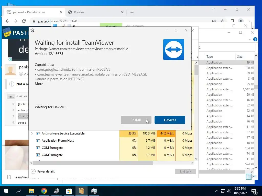The height and width of the screenshot is (196, 262).
Task: Toggle Chrome side panel icon
Action: (x=232, y=21)
